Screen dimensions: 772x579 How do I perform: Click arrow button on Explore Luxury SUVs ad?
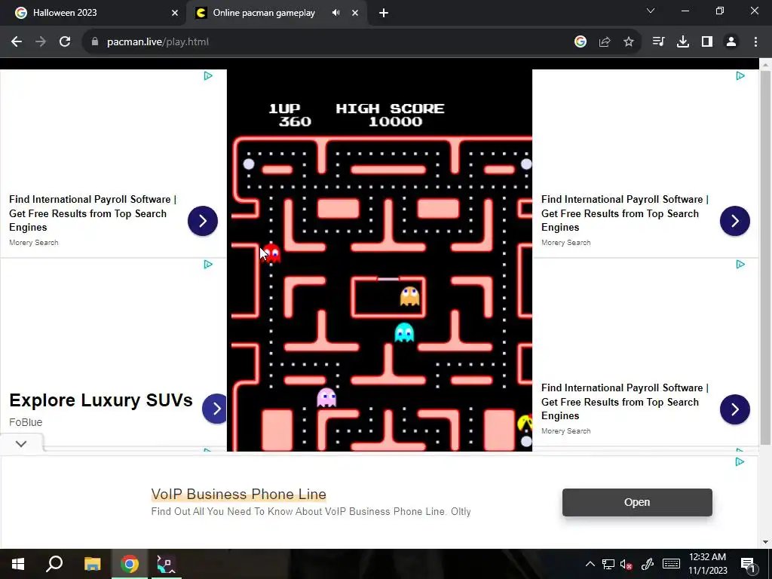tap(215, 409)
